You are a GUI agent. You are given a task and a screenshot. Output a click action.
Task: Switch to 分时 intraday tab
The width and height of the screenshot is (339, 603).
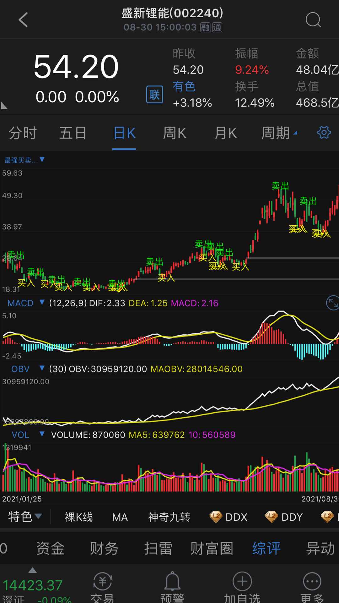point(23,133)
